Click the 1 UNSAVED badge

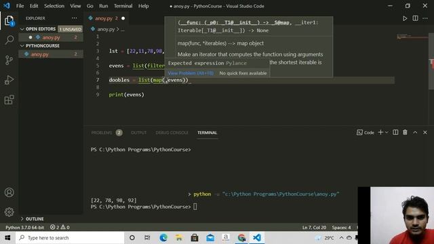point(71,29)
